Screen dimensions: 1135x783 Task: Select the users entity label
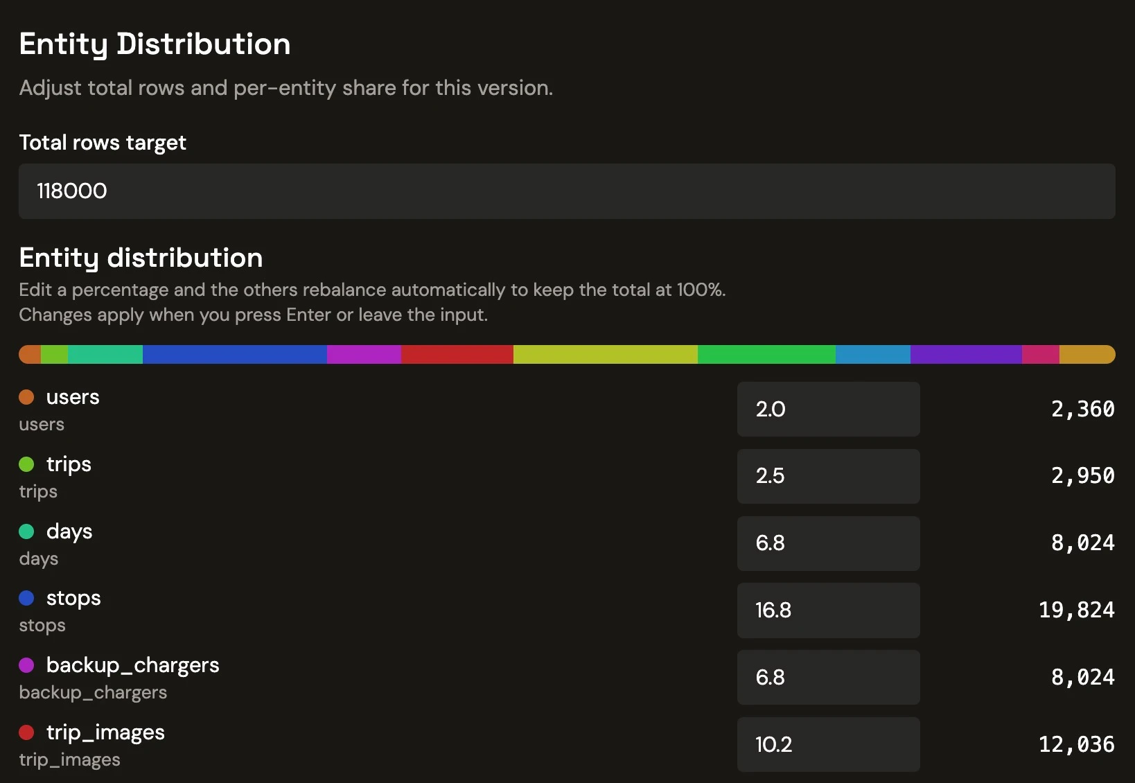coord(72,397)
